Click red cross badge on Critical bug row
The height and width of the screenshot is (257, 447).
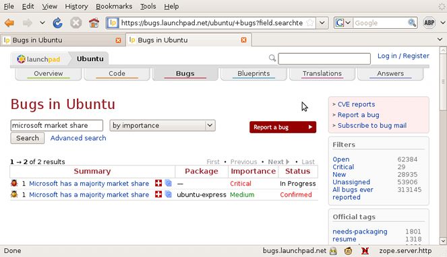(x=158, y=183)
